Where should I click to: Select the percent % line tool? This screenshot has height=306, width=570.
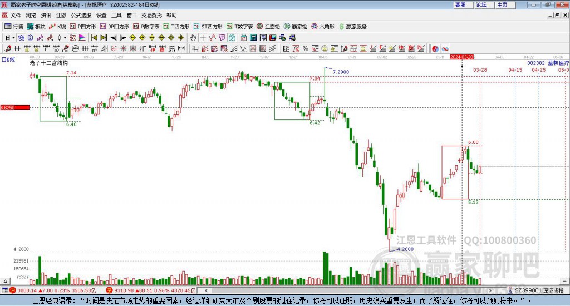click(x=306, y=48)
